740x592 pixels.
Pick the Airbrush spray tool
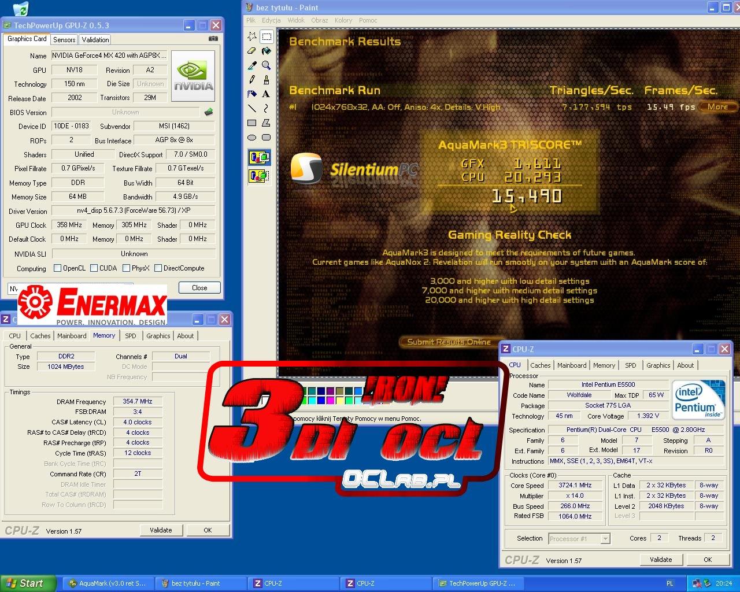click(252, 94)
